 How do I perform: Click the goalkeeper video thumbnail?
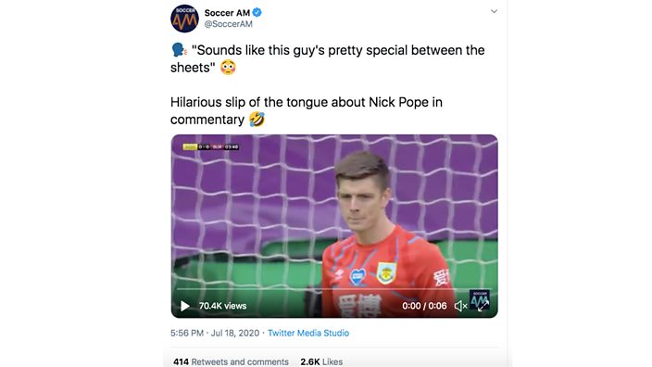(334, 226)
